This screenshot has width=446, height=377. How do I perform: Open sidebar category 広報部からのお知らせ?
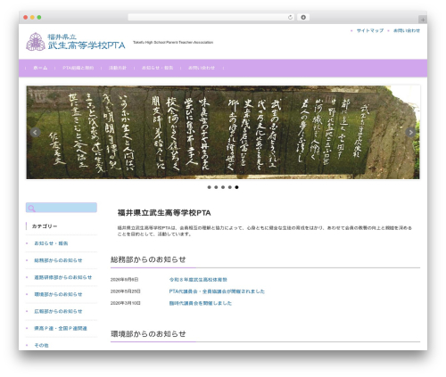(58, 311)
